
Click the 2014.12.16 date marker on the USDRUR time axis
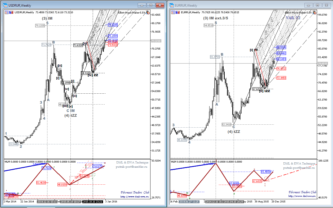[47, 202]
